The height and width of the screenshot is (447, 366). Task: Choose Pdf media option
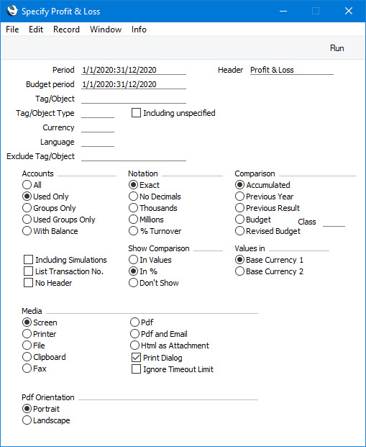134,322
